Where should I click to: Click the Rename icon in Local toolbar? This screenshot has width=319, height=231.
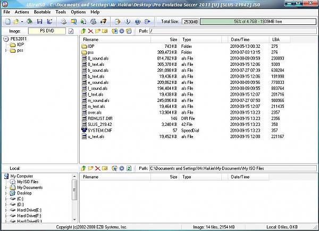pos(105,168)
